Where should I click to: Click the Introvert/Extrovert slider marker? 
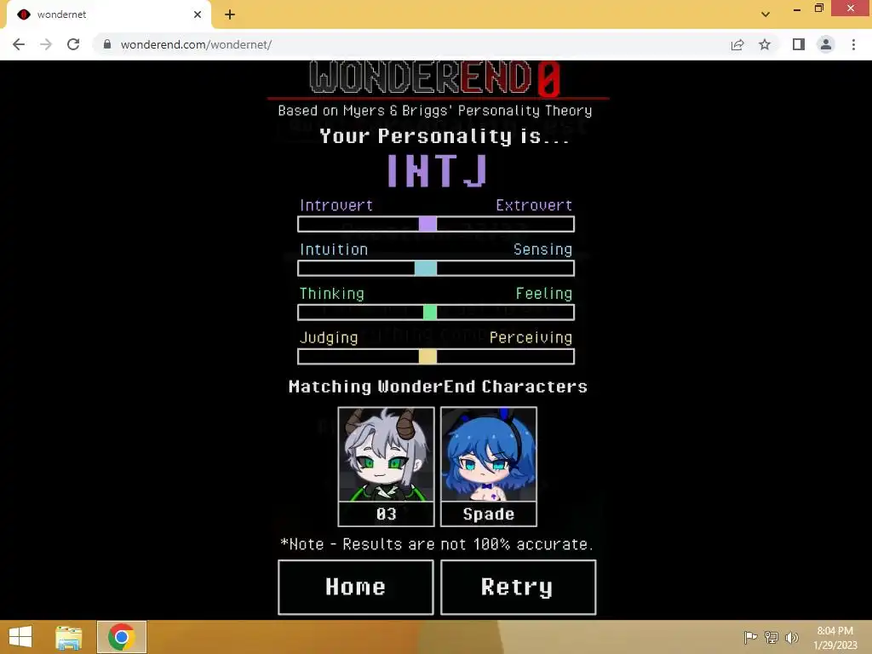pyautogui.click(x=427, y=224)
